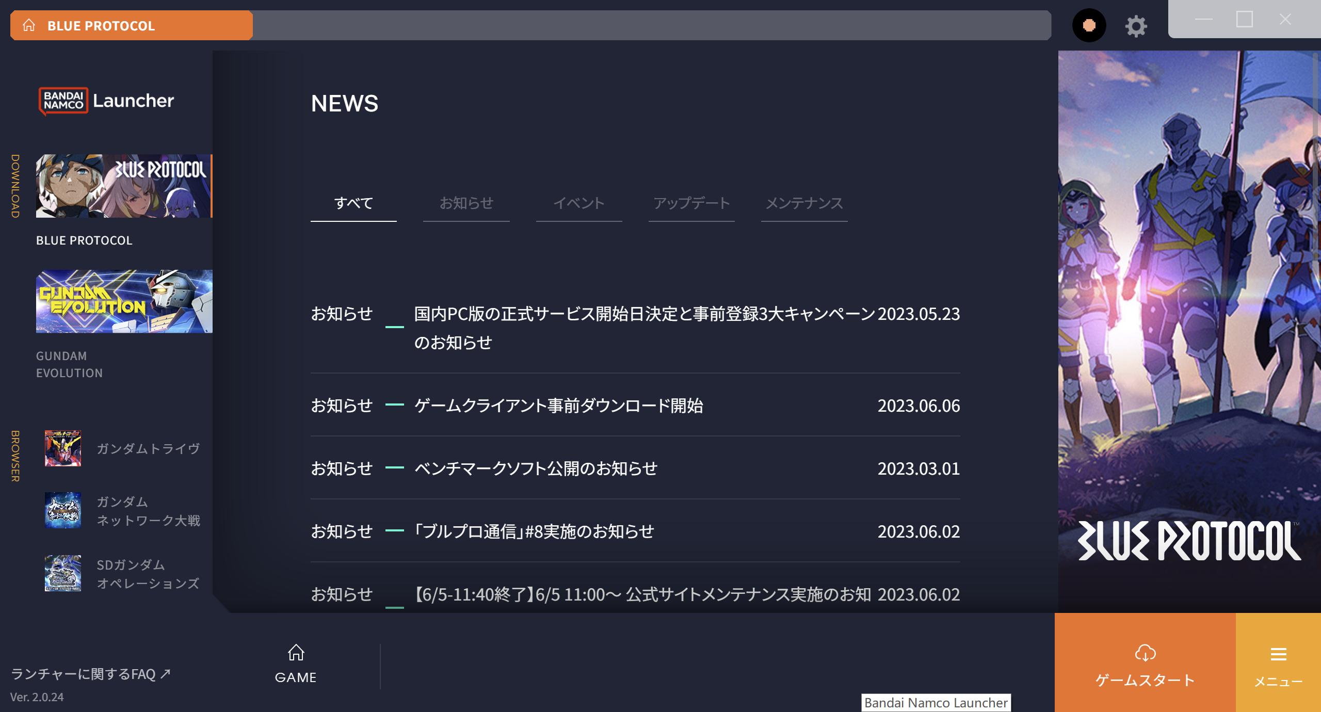Switch to the アップデート filter tab
Viewport: 1321px width, 712px height.
click(691, 203)
